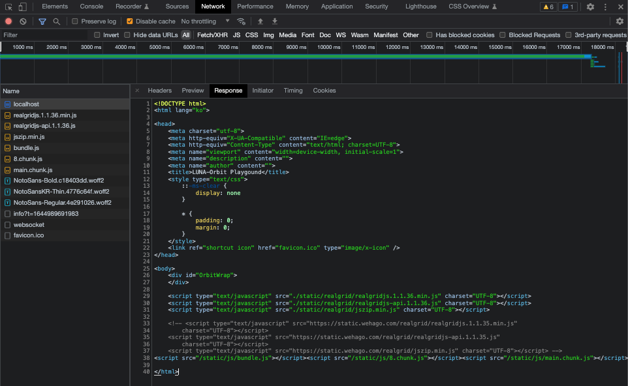
Task: Select the localhost document request
Action: (x=65, y=104)
